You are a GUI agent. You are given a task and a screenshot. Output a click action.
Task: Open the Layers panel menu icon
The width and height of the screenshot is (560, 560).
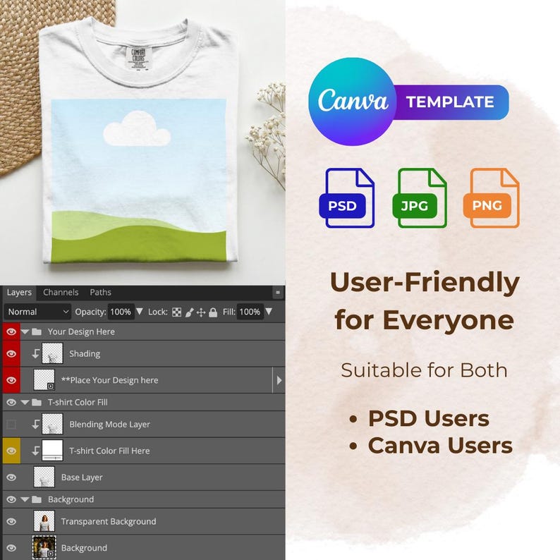tap(277, 293)
